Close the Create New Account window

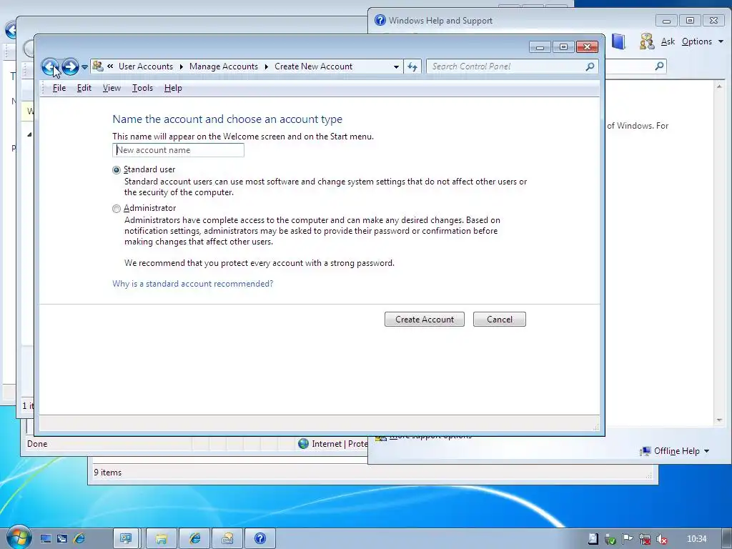click(588, 46)
